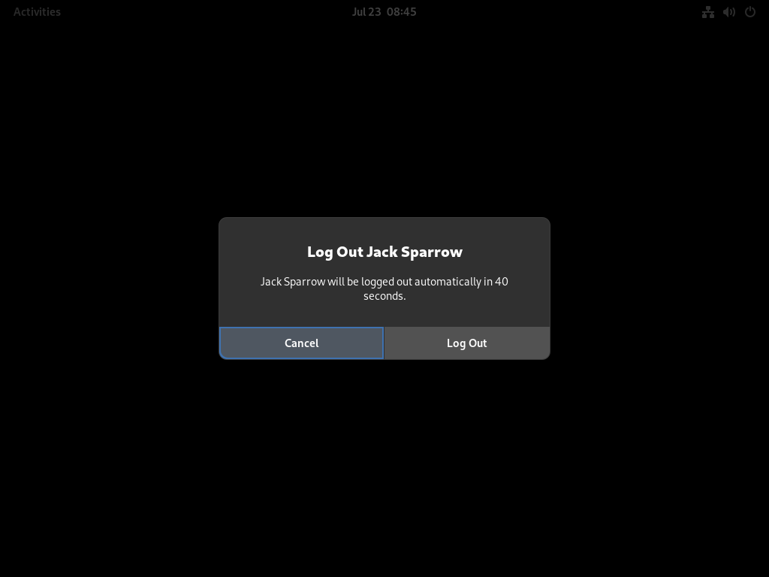Open the power menu icon
Viewport: 769px width, 577px height.
(750, 12)
